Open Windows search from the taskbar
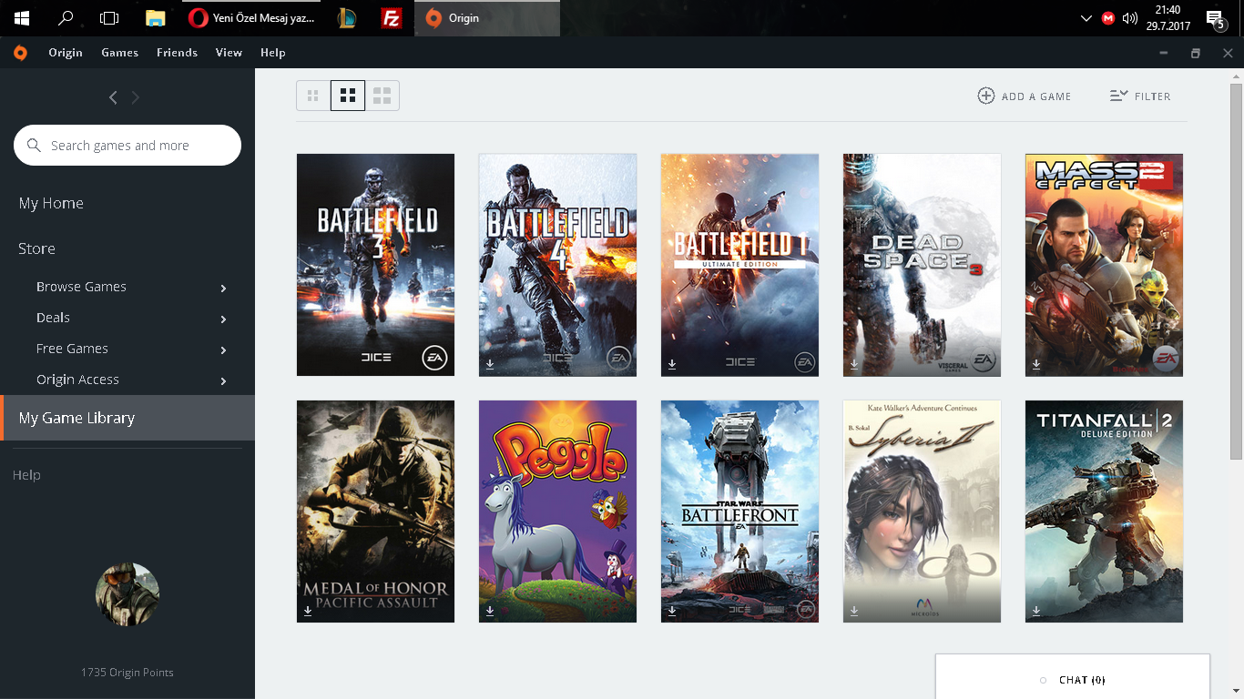This screenshot has height=699, width=1244. click(65, 18)
